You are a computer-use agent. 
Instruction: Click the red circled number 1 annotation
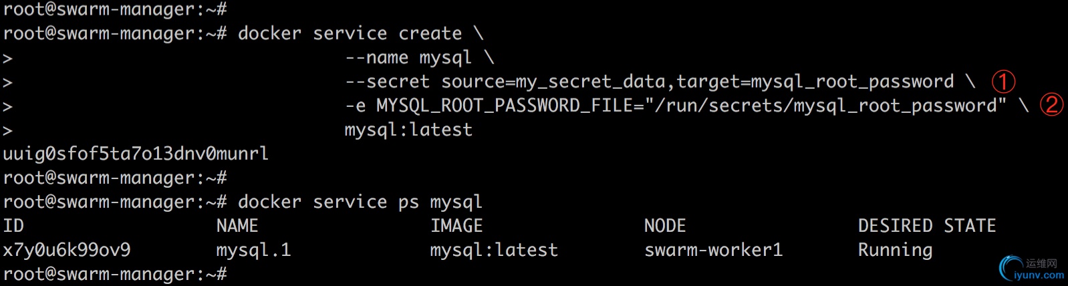(x=1003, y=82)
